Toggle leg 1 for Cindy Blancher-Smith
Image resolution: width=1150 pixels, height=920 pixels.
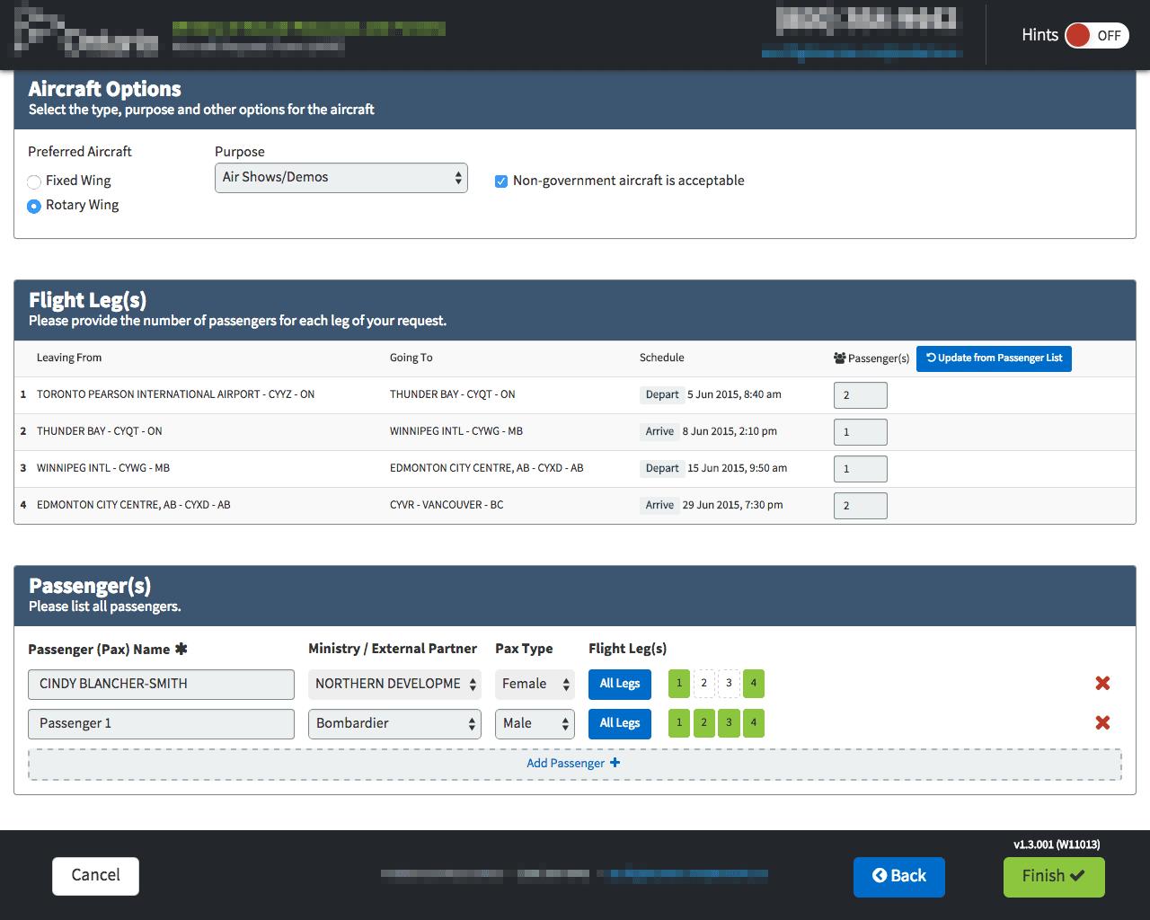(679, 684)
